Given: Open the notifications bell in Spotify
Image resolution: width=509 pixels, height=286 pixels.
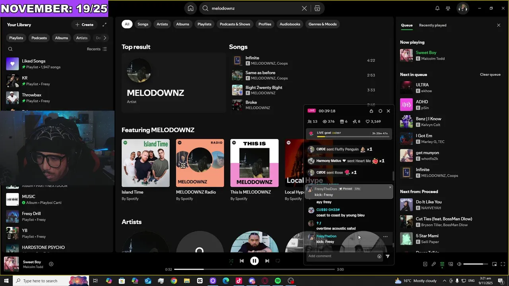Looking at the screenshot, I should click(x=437, y=8).
